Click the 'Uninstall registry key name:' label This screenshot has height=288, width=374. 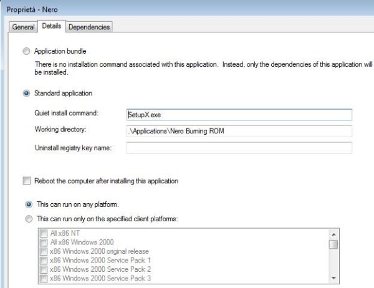[73, 148]
